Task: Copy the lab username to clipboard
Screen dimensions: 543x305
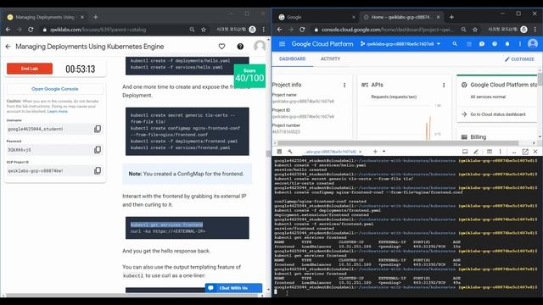Action: pos(98,129)
